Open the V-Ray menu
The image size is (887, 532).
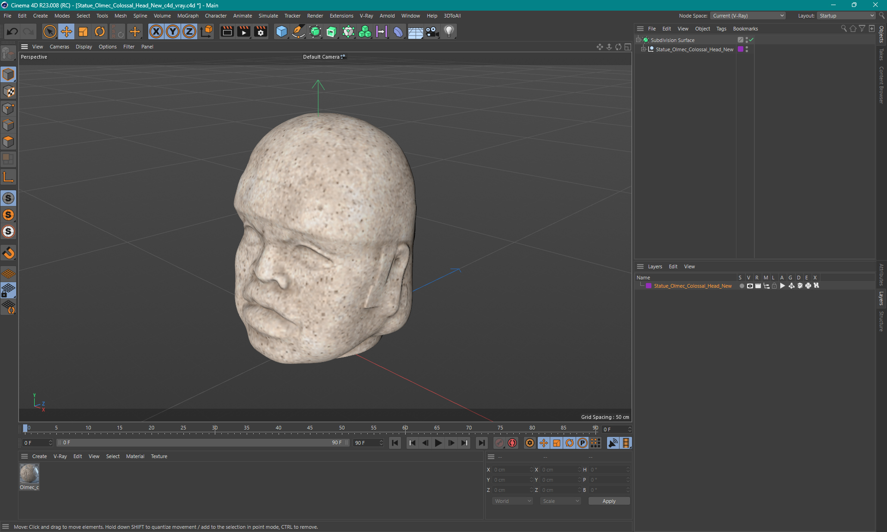pos(366,16)
